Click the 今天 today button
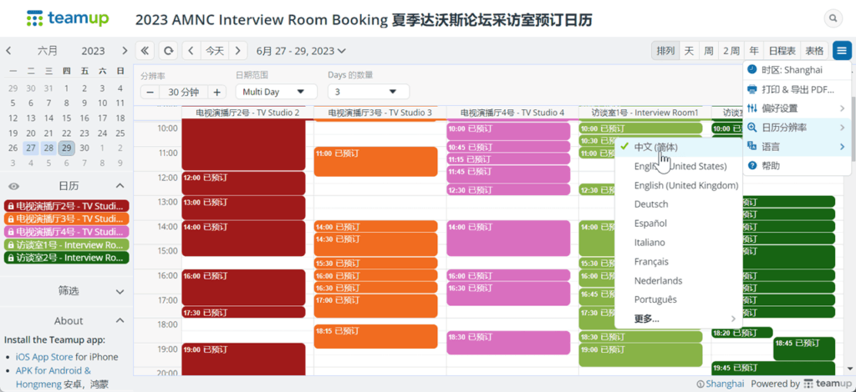 tap(215, 51)
